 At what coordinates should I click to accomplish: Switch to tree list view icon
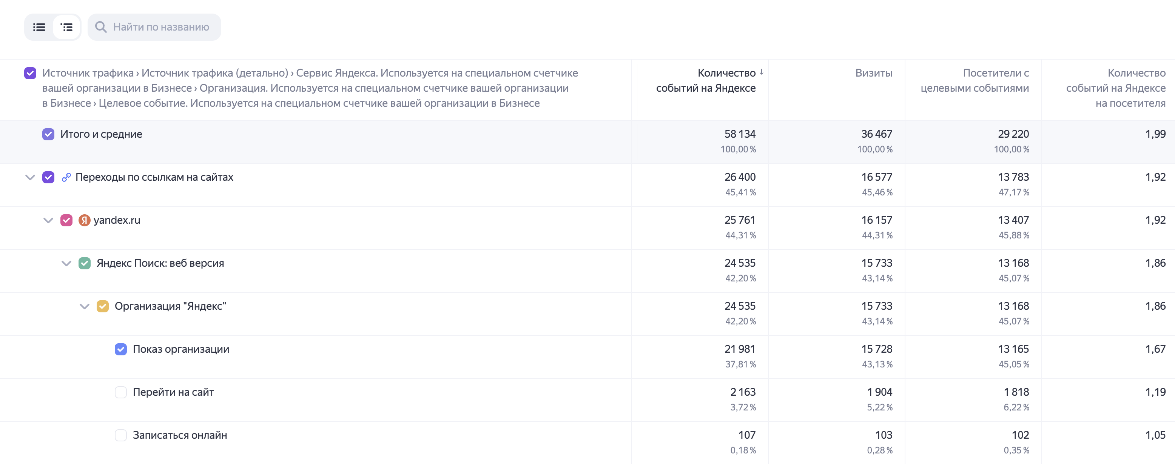coord(66,27)
